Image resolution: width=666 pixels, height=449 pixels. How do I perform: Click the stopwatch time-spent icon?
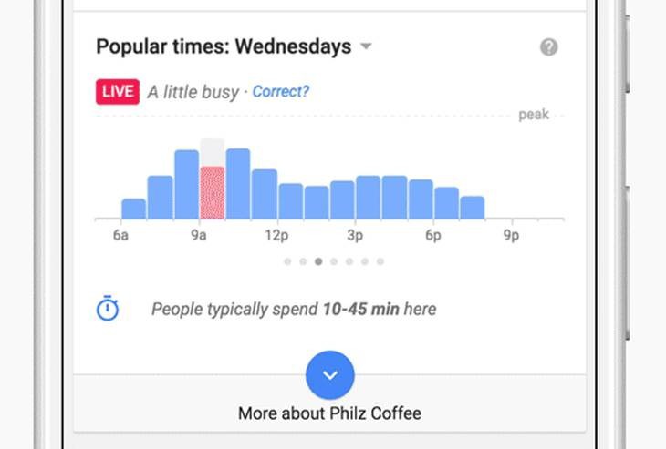[108, 309]
